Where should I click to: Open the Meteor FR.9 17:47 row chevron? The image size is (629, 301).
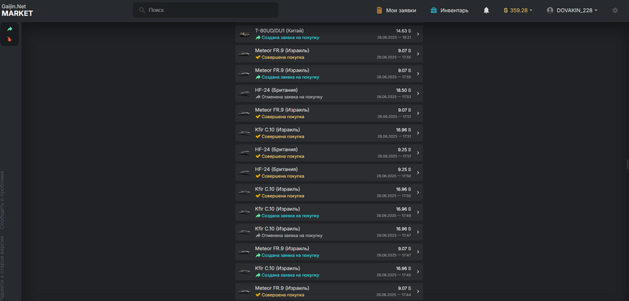(418, 252)
